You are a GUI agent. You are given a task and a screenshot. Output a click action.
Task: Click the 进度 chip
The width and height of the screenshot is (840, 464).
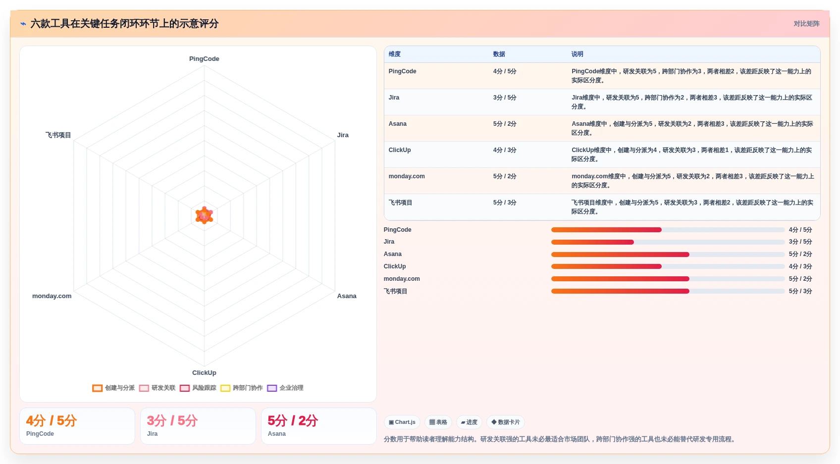[469, 422]
